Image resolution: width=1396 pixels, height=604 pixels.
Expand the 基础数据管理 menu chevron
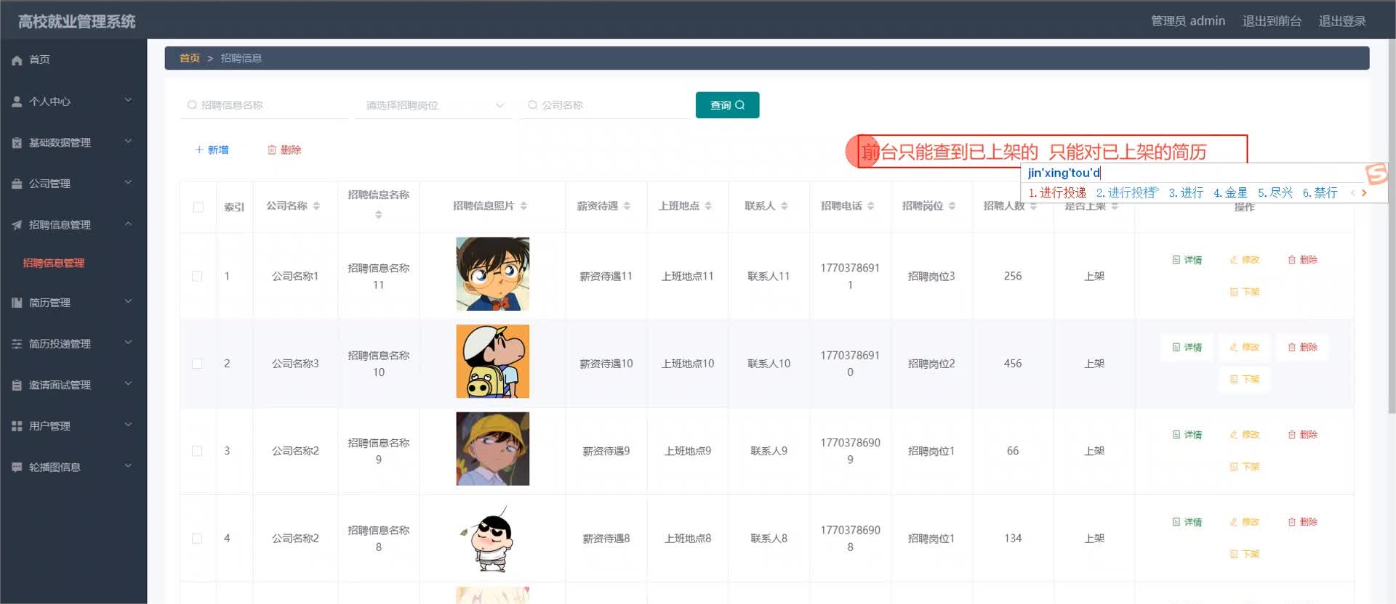coord(128,142)
